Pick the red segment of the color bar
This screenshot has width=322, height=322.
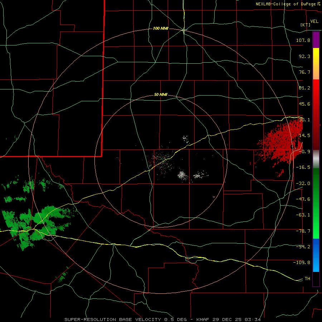point(316,114)
